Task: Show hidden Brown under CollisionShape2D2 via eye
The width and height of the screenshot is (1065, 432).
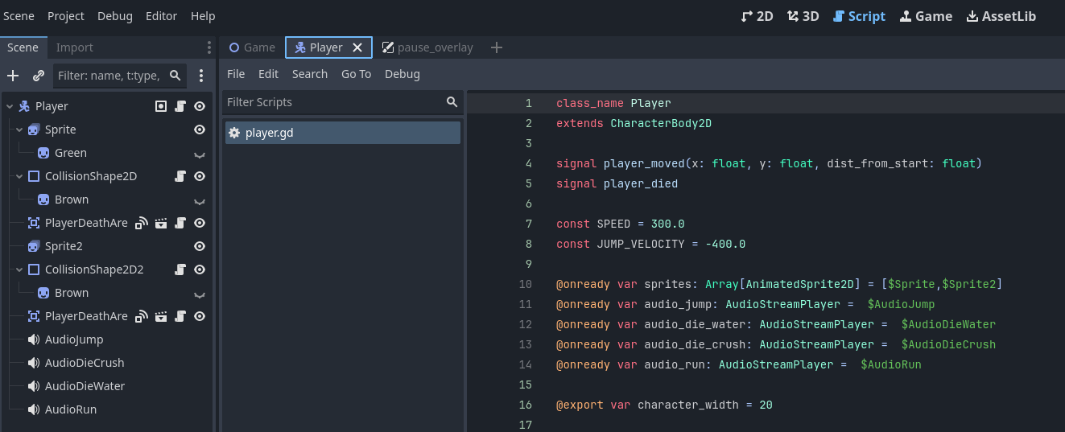Action: [x=200, y=294]
